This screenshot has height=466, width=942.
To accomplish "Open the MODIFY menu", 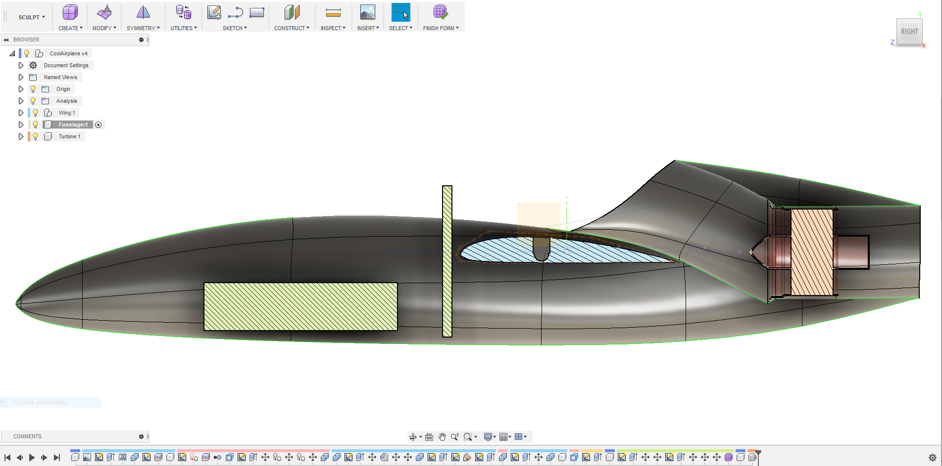I will tap(104, 28).
